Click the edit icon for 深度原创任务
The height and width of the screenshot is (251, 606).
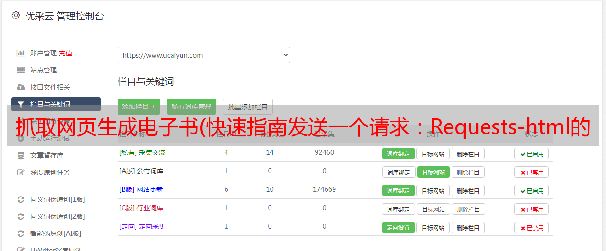click(21, 172)
